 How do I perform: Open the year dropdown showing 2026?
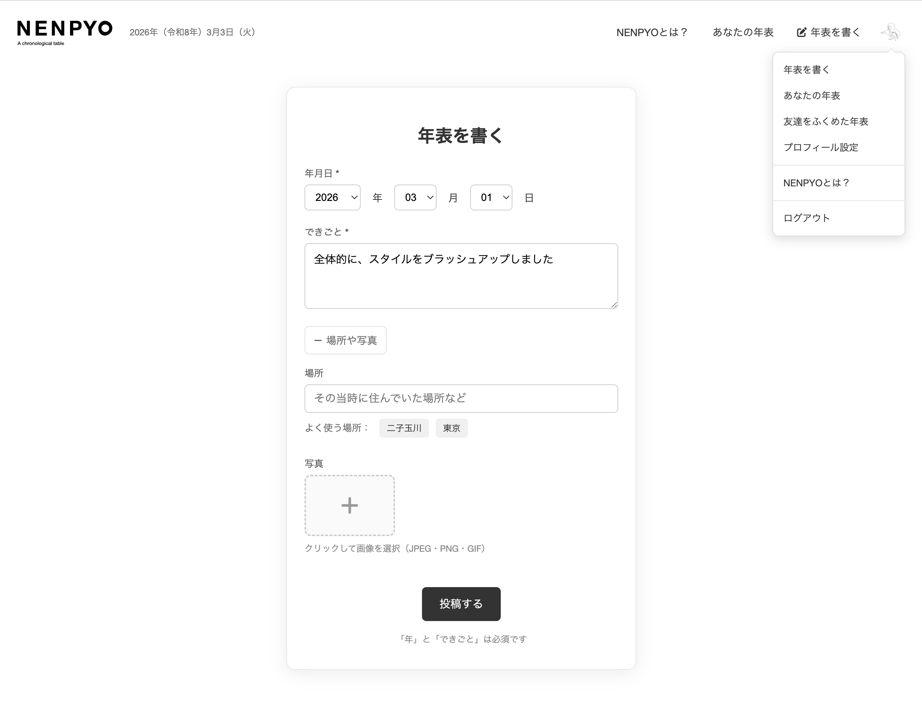(x=332, y=198)
